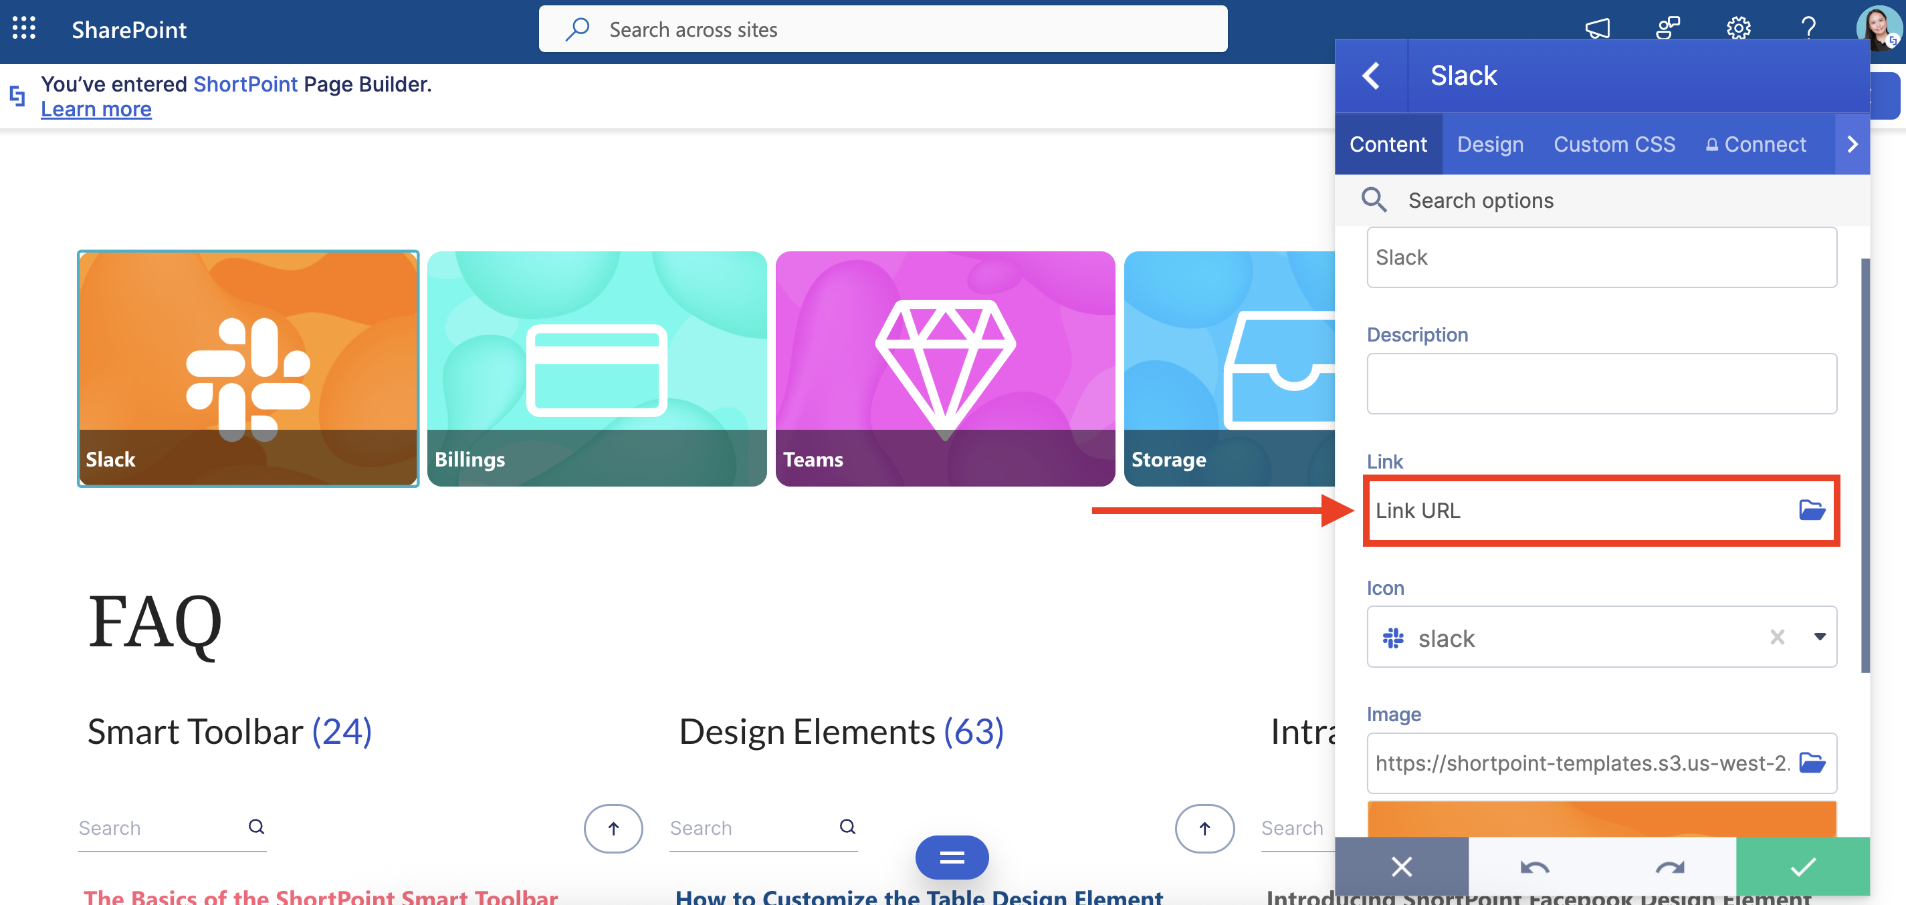This screenshot has width=1906, height=905.
Task: Click the megaphone announcements icon
Action: (1597, 29)
